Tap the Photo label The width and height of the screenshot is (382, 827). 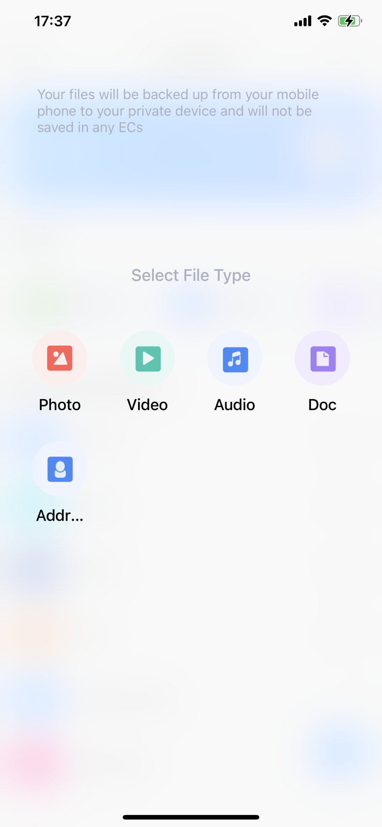coord(60,405)
